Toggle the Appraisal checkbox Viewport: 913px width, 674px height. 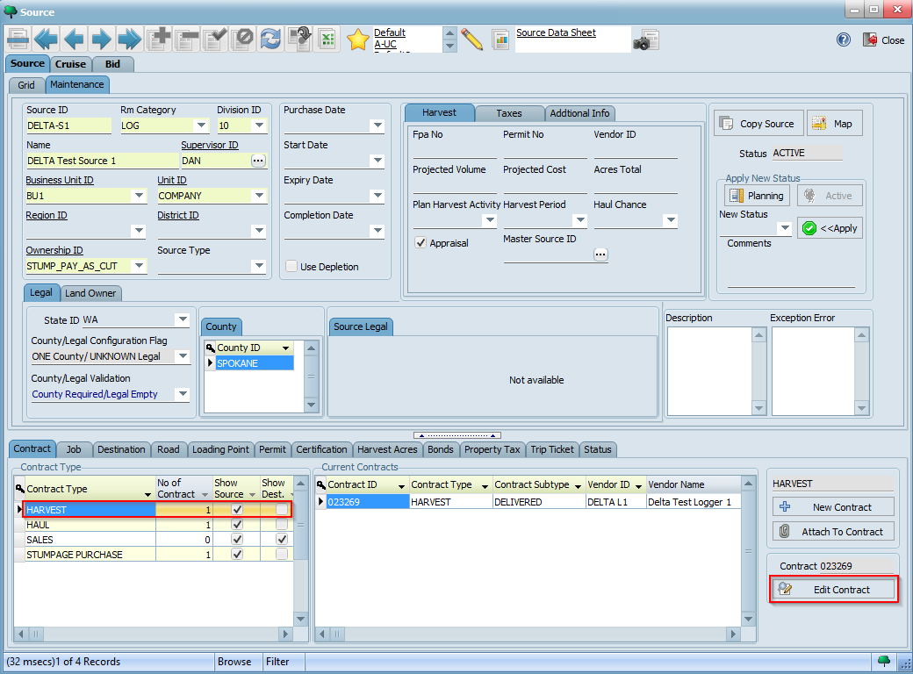pos(421,243)
